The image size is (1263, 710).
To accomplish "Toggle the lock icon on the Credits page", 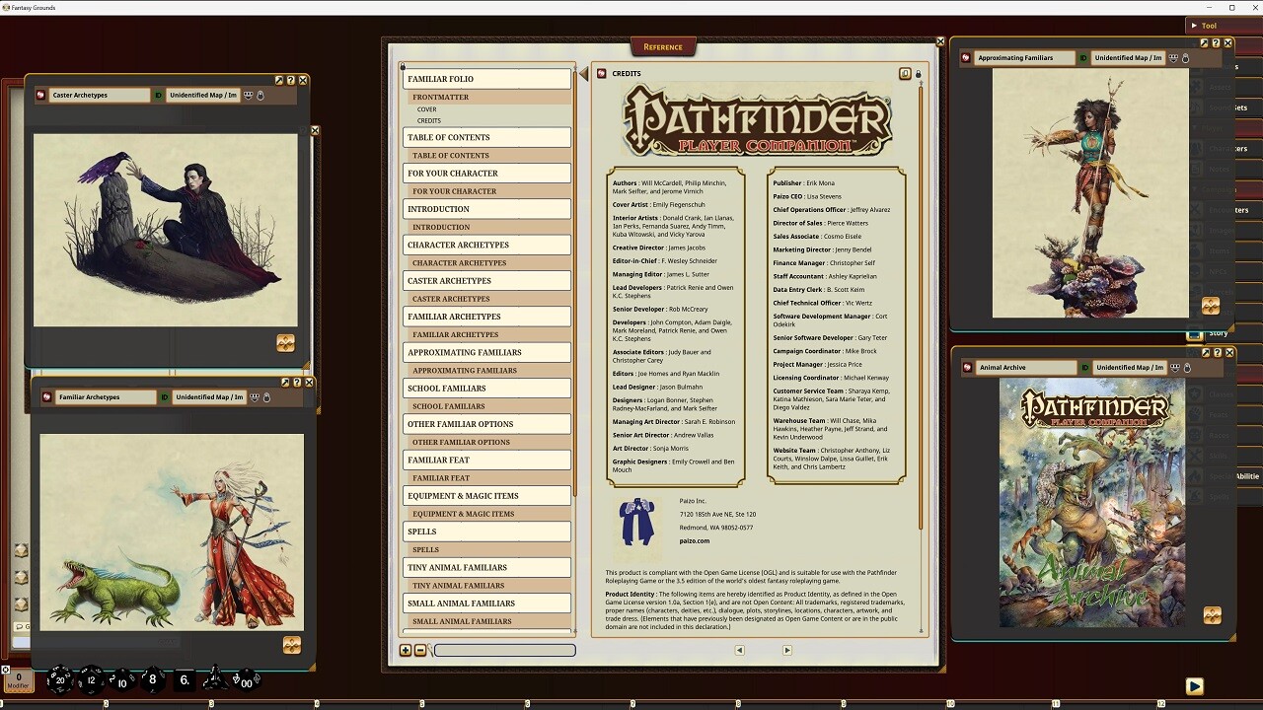I will 918,73.
